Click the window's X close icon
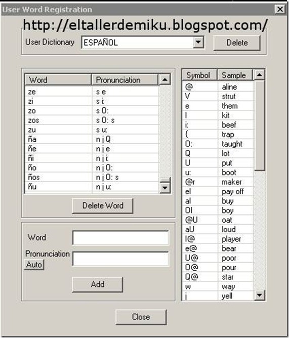 pos(280,9)
